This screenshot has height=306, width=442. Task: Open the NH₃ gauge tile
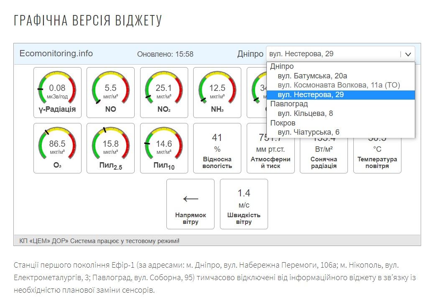pyautogui.click(x=217, y=93)
